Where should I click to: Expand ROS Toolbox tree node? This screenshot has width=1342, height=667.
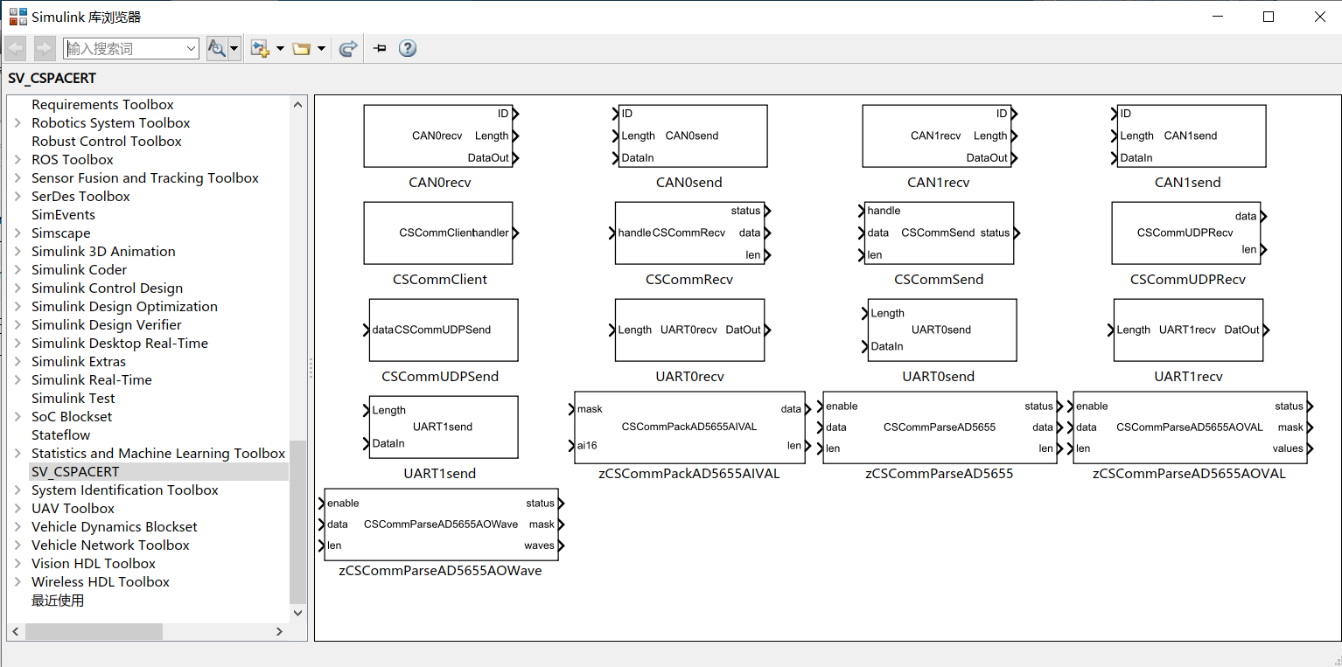[x=17, y=160]
